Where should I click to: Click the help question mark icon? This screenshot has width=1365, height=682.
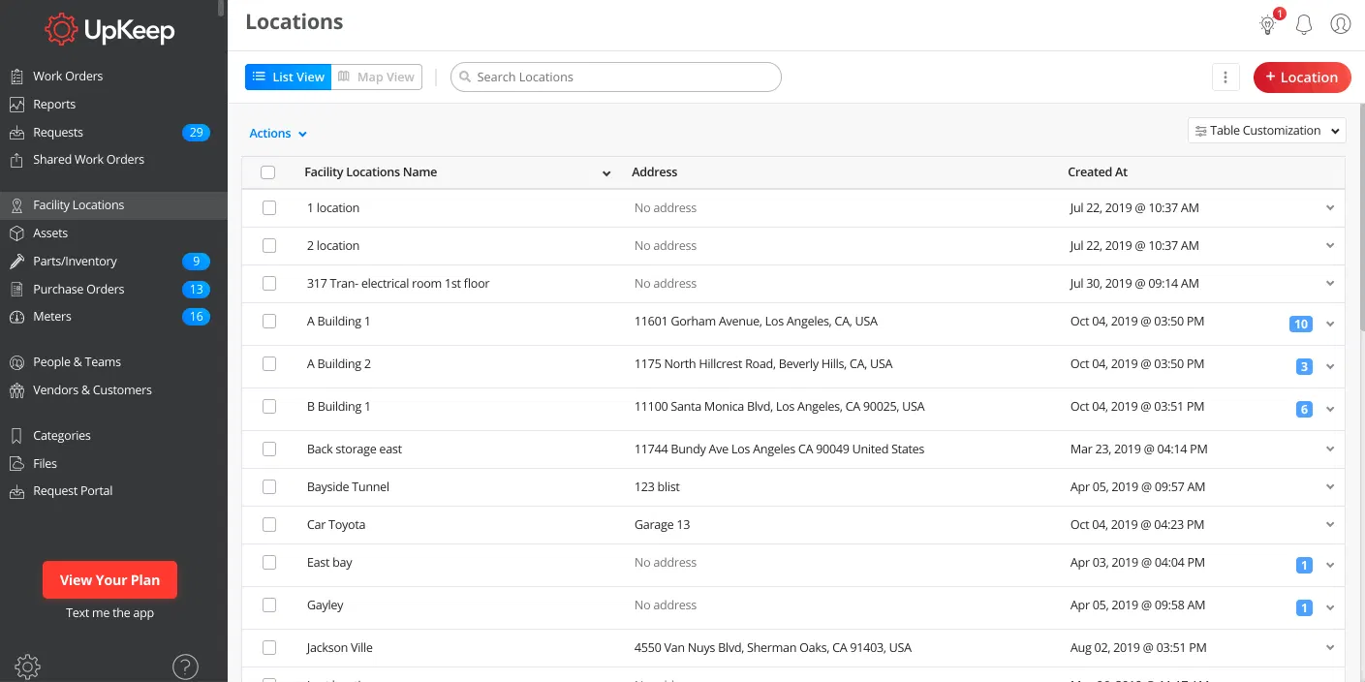[x=185, y=666]
